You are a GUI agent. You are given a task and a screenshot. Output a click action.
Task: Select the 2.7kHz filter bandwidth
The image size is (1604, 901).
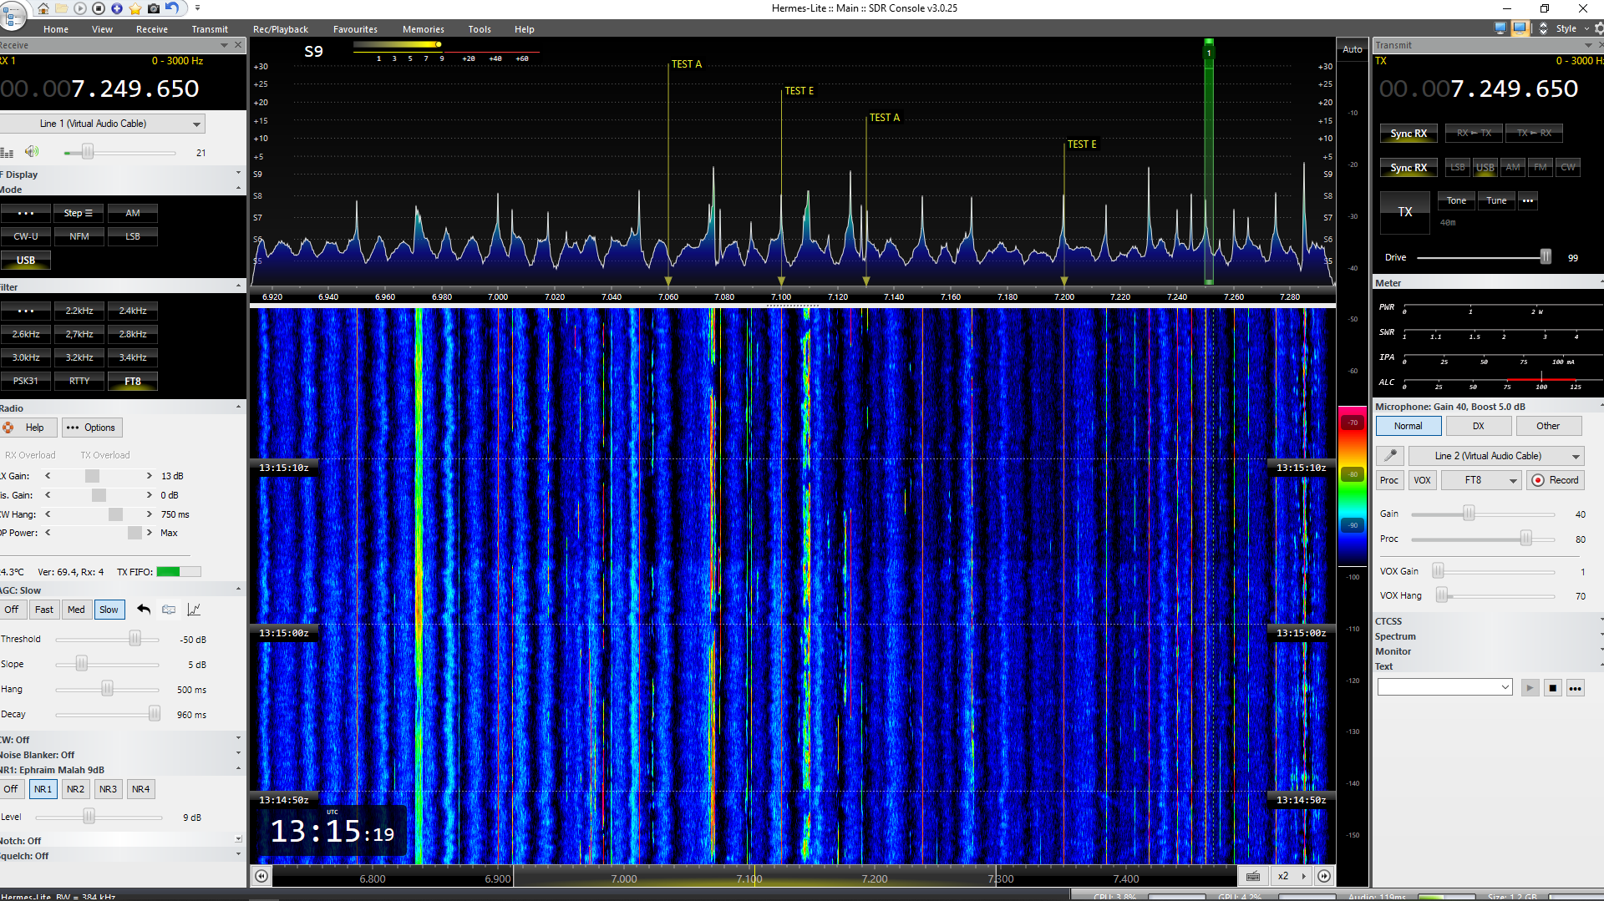pos(79,334)
